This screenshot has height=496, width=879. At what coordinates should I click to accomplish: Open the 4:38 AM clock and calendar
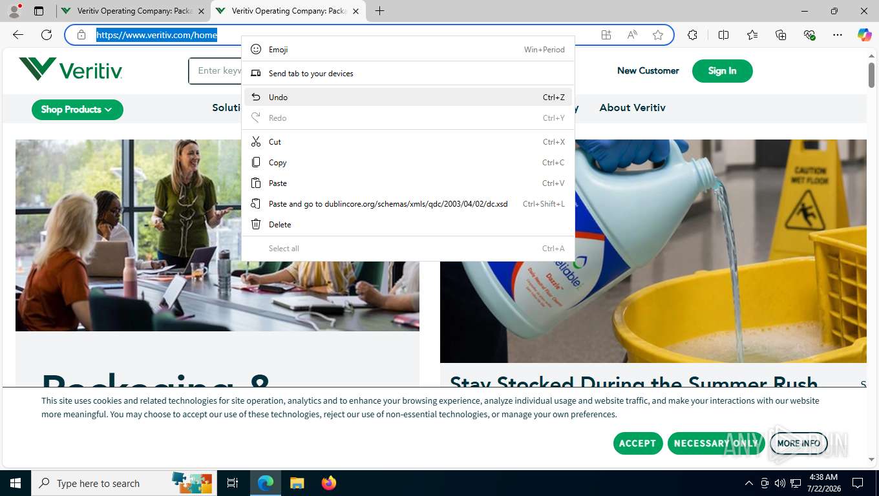click(823, 483)
